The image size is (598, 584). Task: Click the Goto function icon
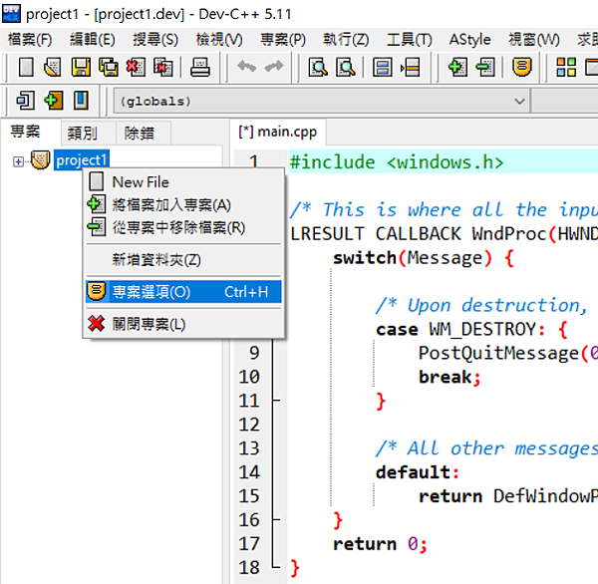click(x=382, y=68)
